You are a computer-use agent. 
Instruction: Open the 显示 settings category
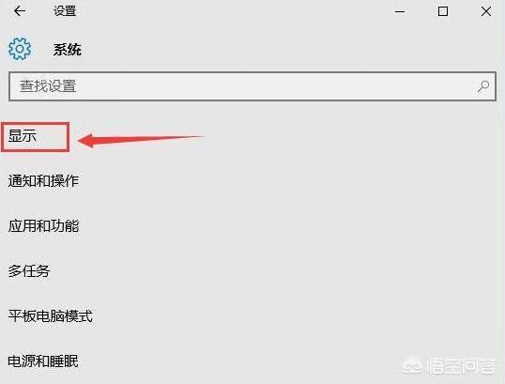(22, 136)
